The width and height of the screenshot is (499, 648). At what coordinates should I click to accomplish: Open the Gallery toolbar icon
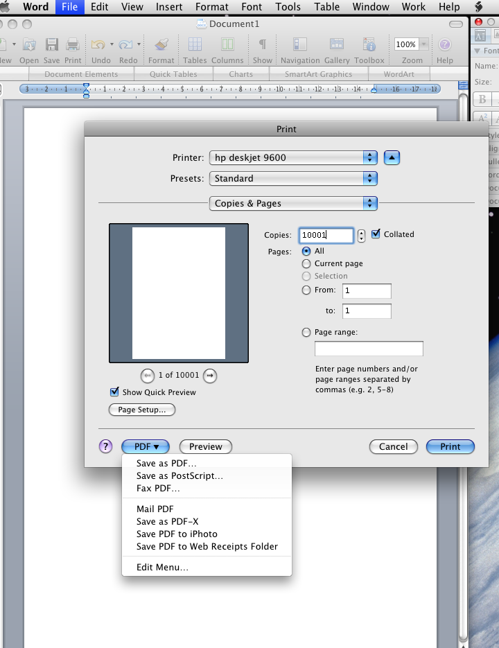(337, 44)
